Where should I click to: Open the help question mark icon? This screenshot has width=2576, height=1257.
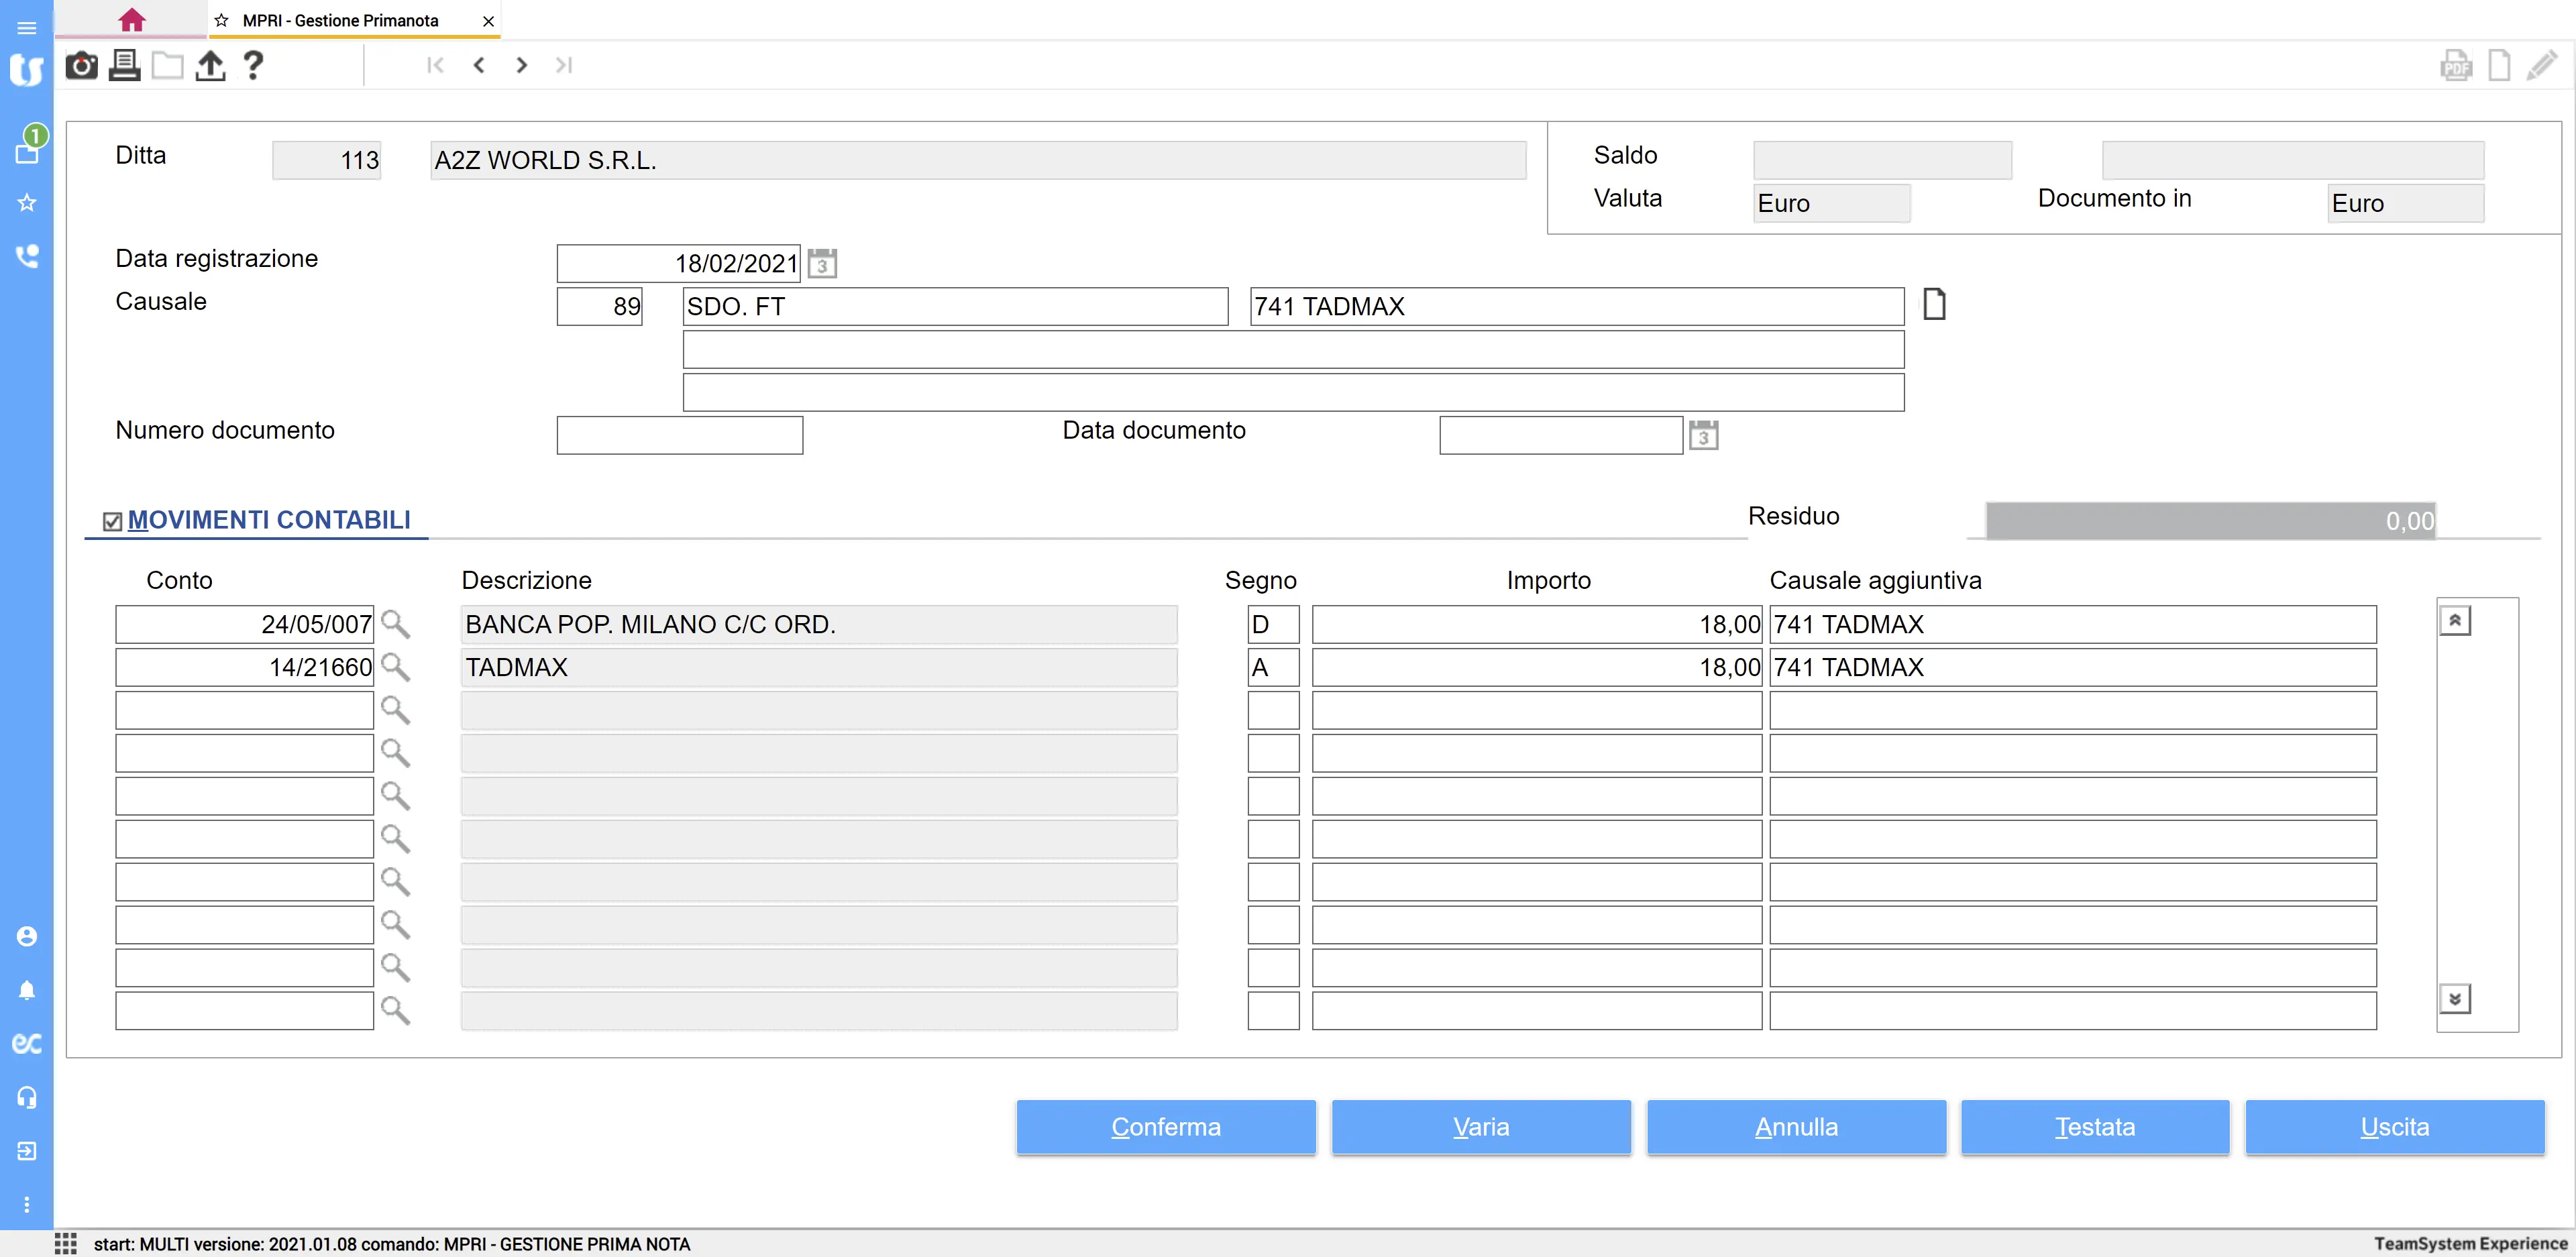[x=253, y=66]
